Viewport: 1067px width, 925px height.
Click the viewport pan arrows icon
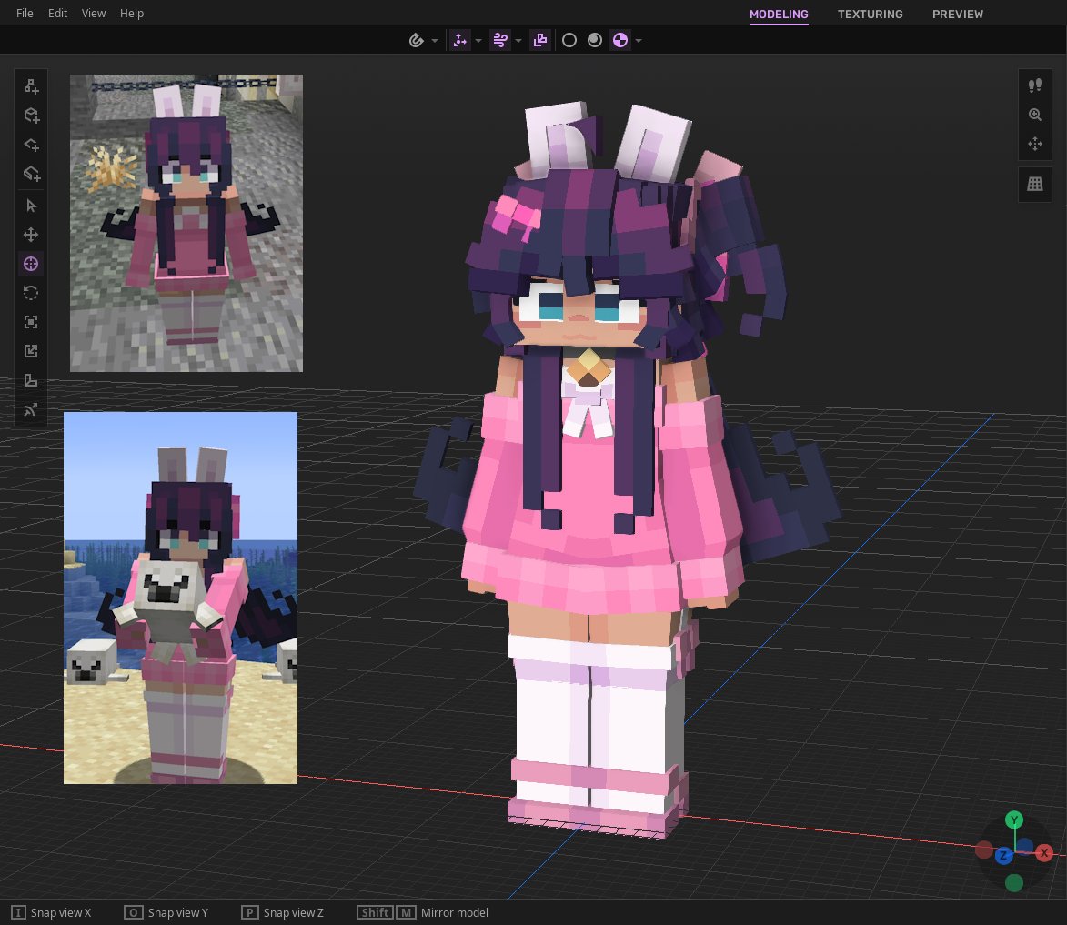click(1034, 144)
